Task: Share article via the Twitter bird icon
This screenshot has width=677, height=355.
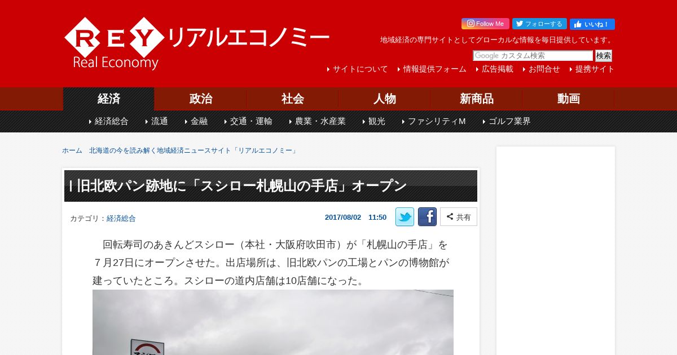Action: click(x=405, y=217)
